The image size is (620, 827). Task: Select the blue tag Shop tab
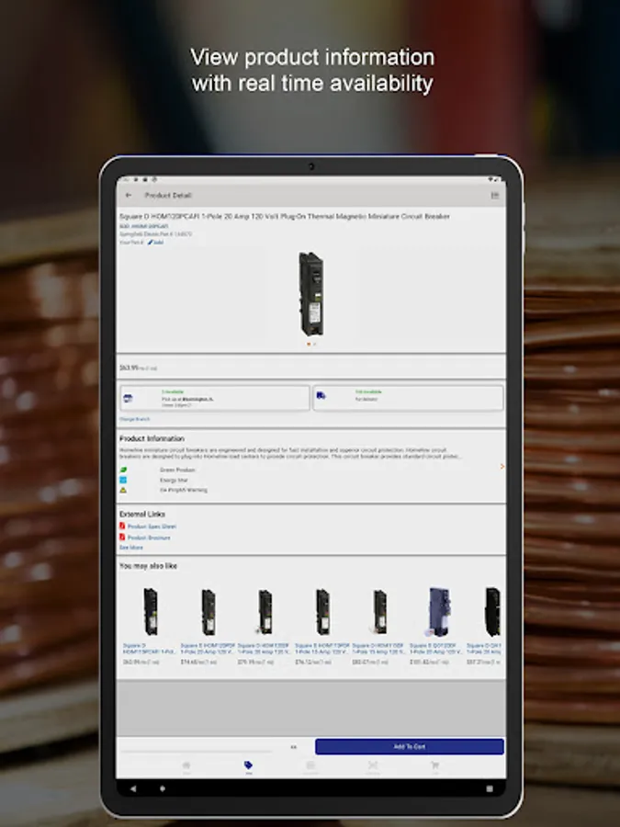tap(248, 767)
